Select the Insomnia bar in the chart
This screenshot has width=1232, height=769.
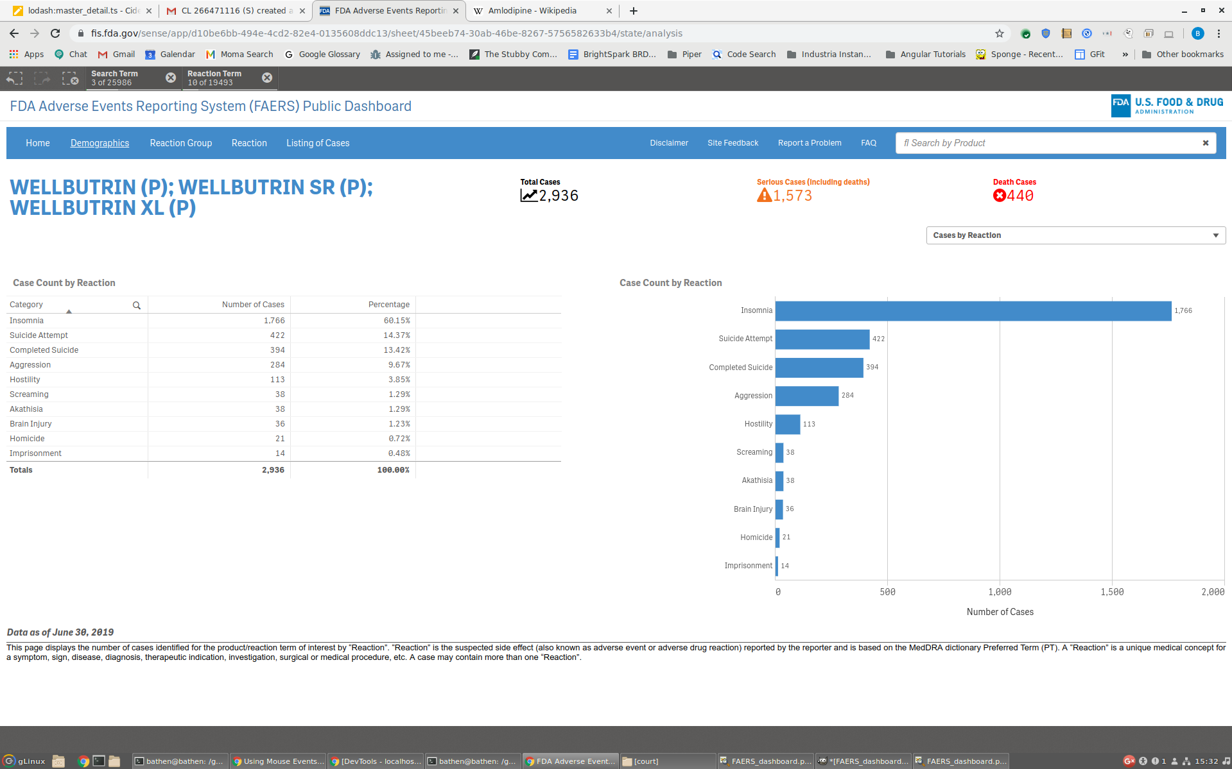973,311
